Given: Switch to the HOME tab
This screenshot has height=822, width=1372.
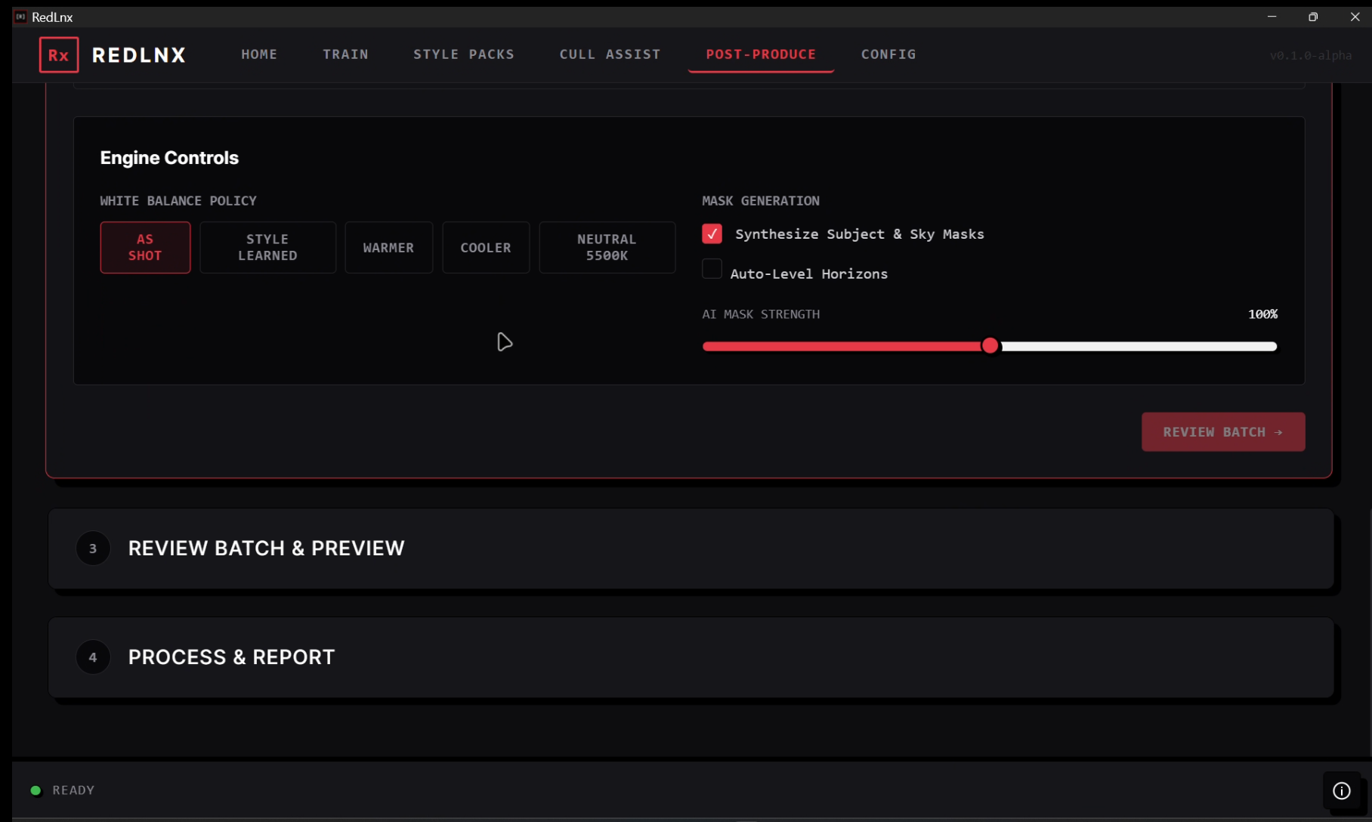Looking at the screenshot, I should 259,54.
